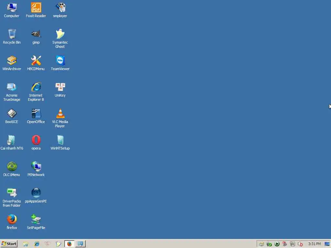This screenshot has width=331, height=248.
Task: Click the BootICE desktop icon
Action: pos(12,116)
